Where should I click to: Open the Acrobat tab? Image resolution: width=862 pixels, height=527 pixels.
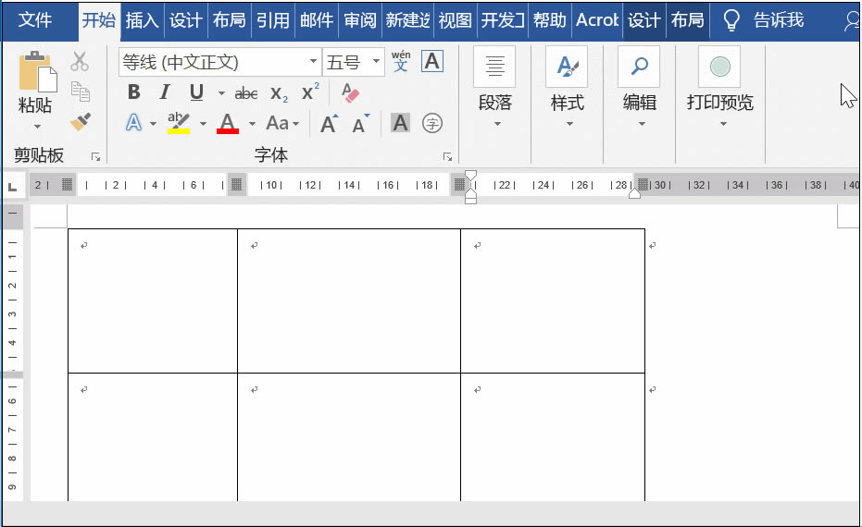[x=597, y=20]
